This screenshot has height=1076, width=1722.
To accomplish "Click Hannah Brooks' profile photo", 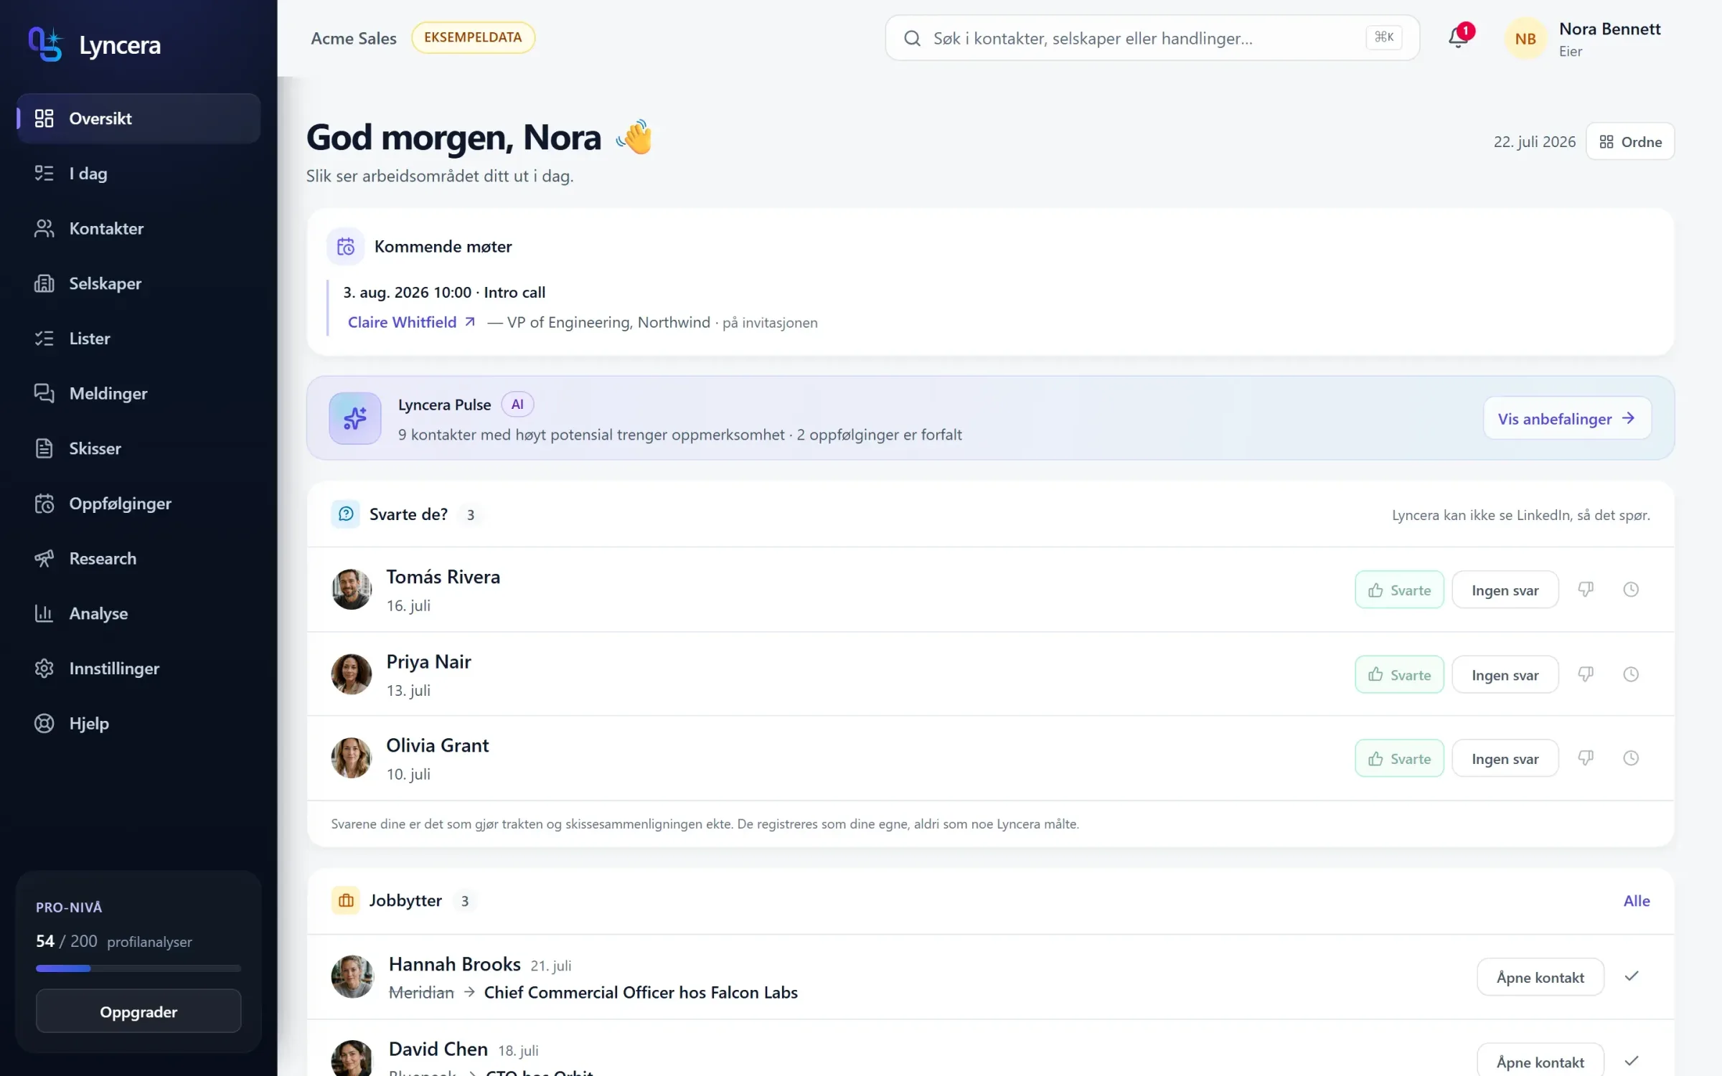I will tap(352, 976).
